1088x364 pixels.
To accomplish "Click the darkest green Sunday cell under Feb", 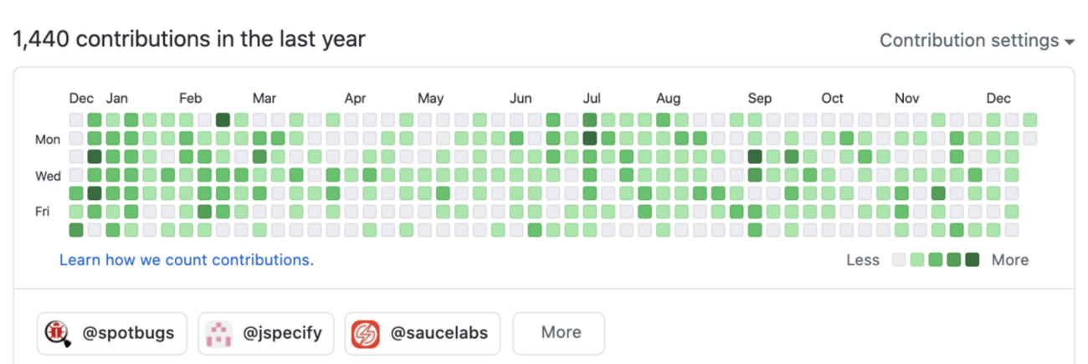I will [223, 120].
